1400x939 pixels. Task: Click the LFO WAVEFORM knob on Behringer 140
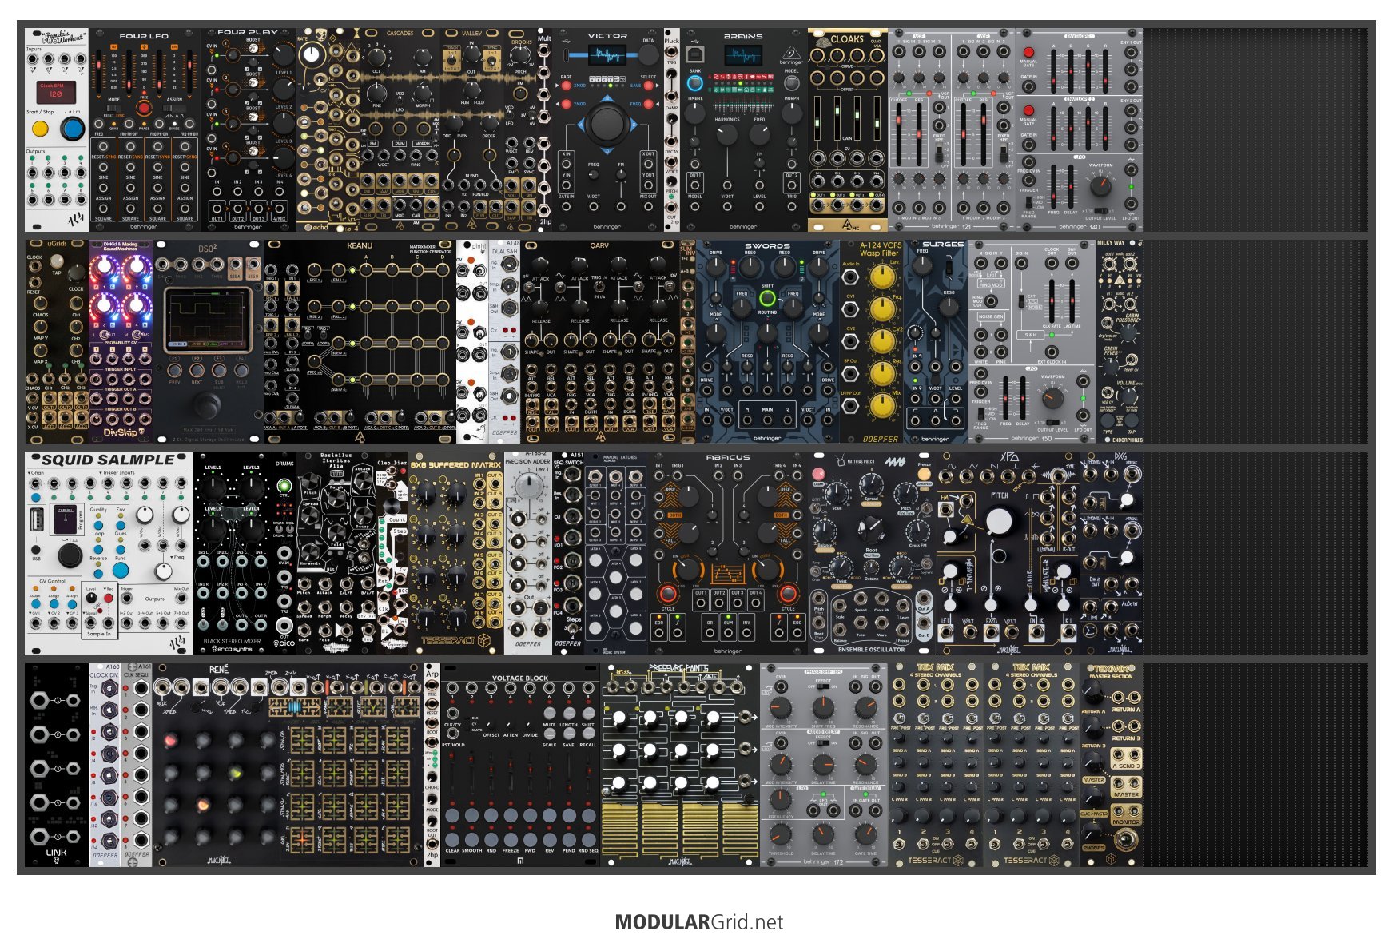coord(1100,186)
